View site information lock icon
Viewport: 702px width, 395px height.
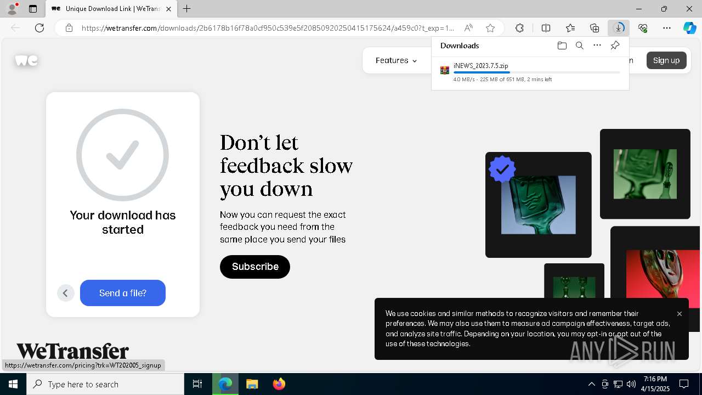tap(69, 28)
